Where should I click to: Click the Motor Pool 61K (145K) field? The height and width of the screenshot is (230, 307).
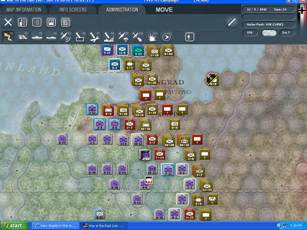pyautogui.click(x=269, y=25)
